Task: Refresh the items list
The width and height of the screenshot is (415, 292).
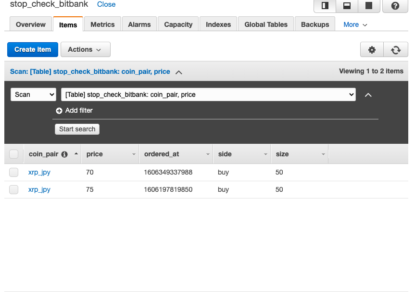Action: pyautogui.click(x=396, y=49)
